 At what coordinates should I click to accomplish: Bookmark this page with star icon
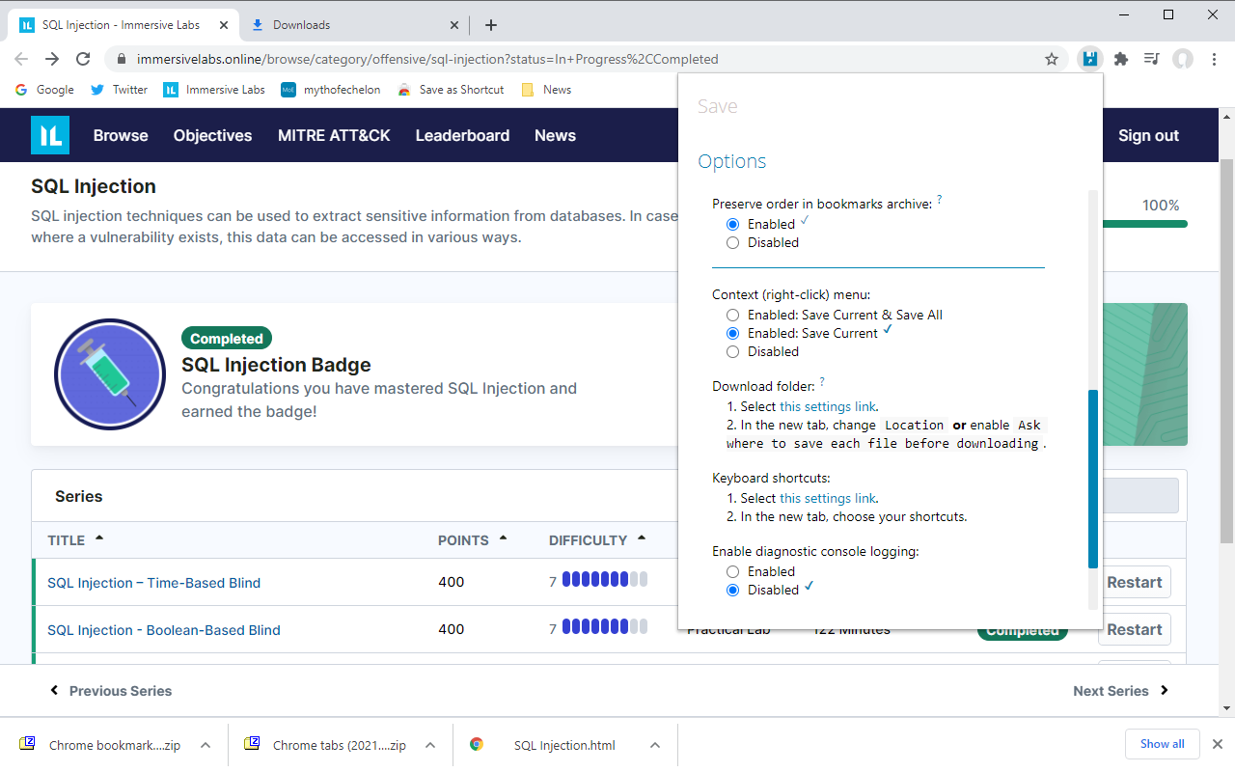[x=1052, y=59]
